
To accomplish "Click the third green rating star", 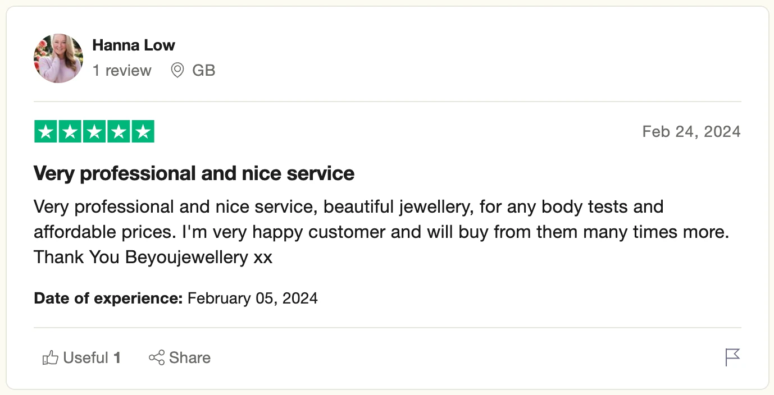I will 94,132.
